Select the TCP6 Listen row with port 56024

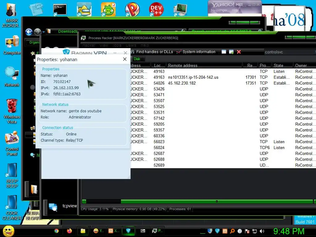[223, 148]
